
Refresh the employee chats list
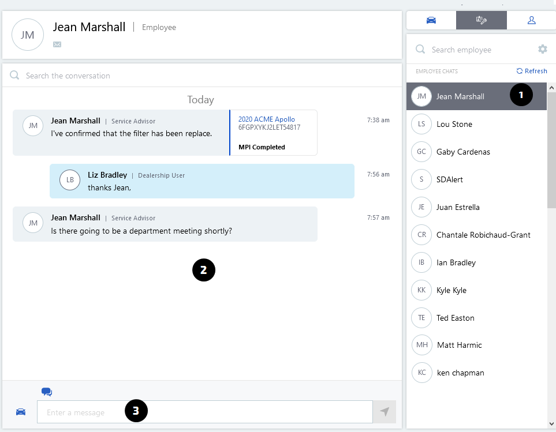532,71
